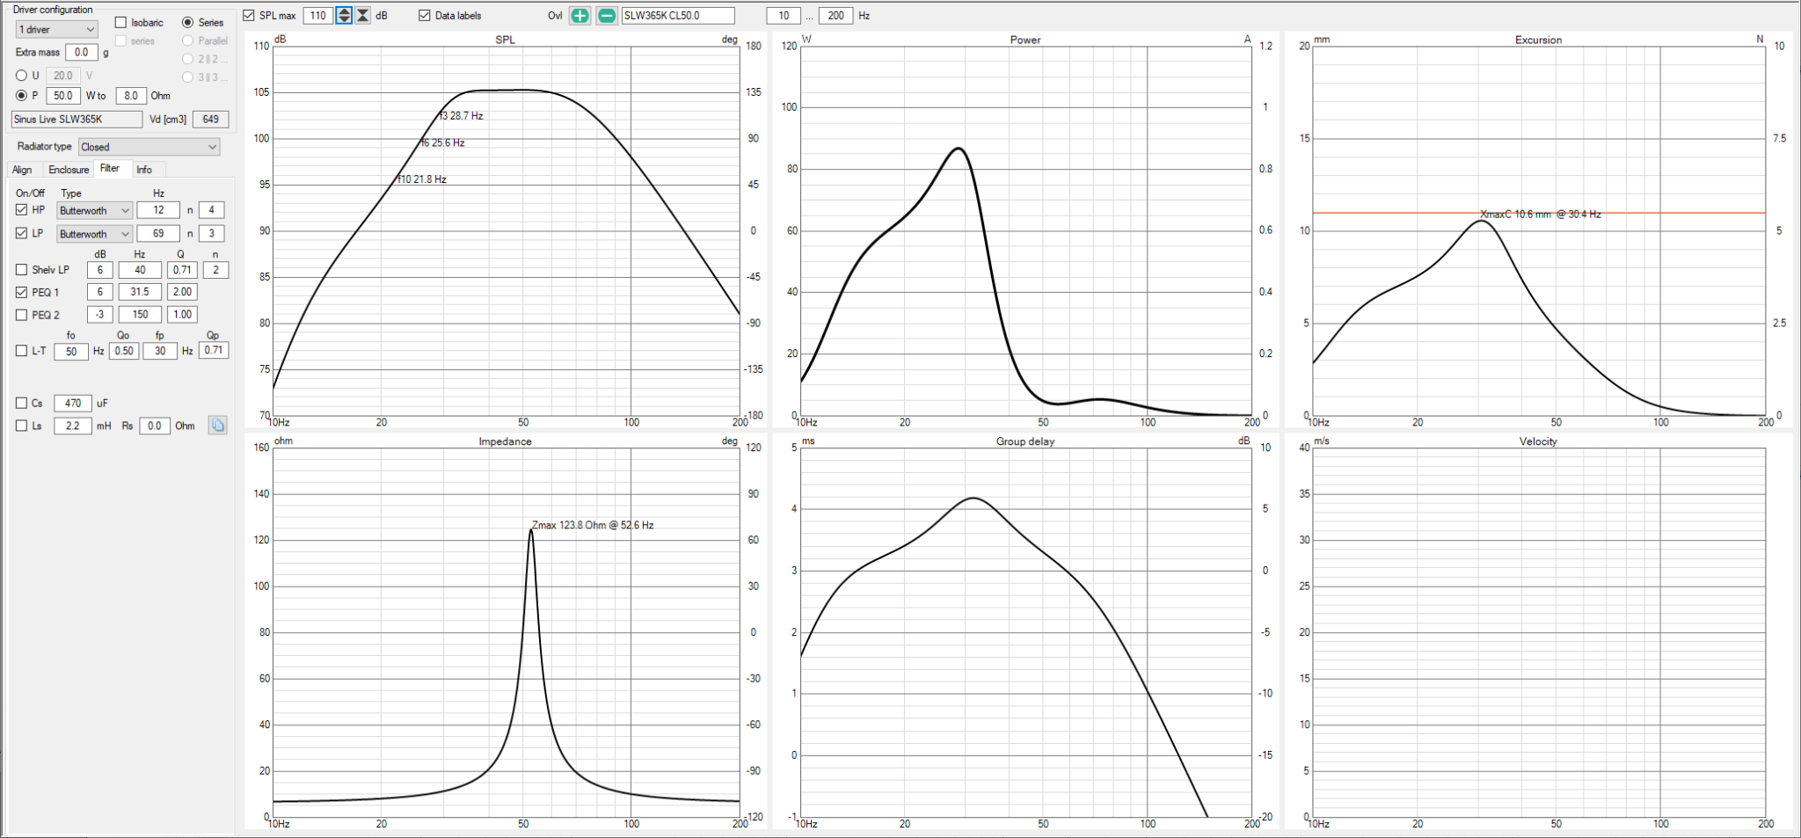This screenshot has width=1801, height=838.
Task: Click the SPL max up/down stepper icon
Action: 344,16
